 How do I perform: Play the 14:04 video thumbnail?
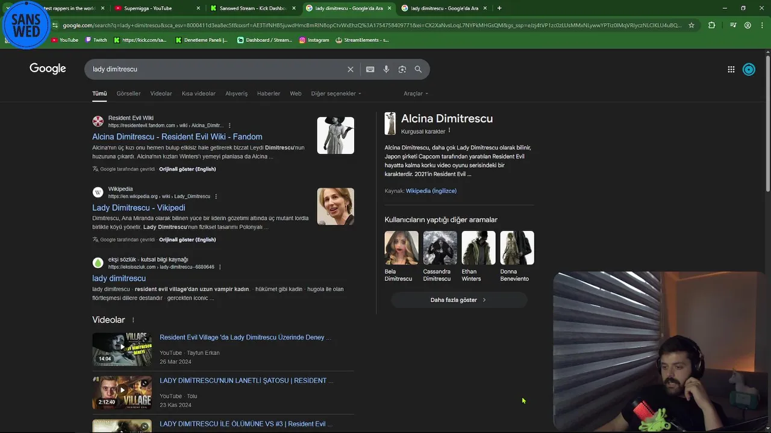(122, 349)
